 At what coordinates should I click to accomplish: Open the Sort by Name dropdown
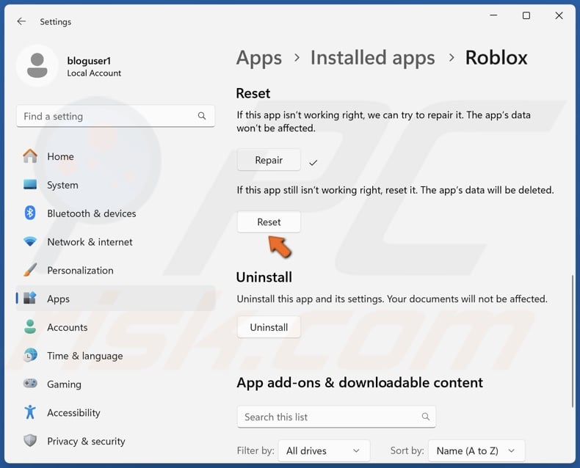point(476,450)
